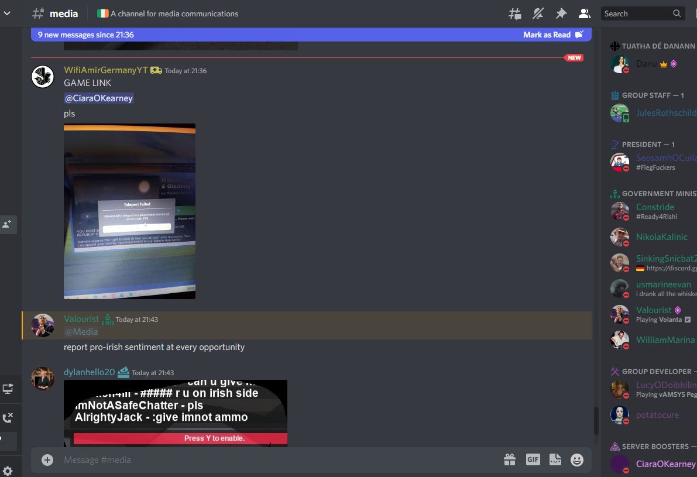
Task: Click Valourist's avatar in chat
Action: (x=43, y=325)
